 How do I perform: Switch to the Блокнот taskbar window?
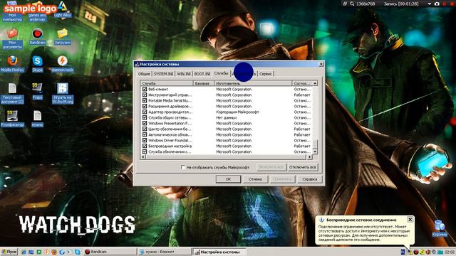click(164, 252)
